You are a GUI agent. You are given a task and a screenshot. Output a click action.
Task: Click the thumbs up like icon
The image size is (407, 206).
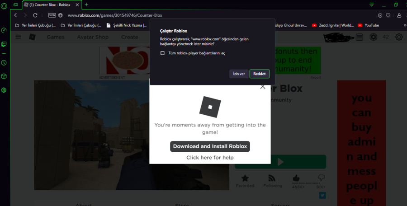point(296,178)
